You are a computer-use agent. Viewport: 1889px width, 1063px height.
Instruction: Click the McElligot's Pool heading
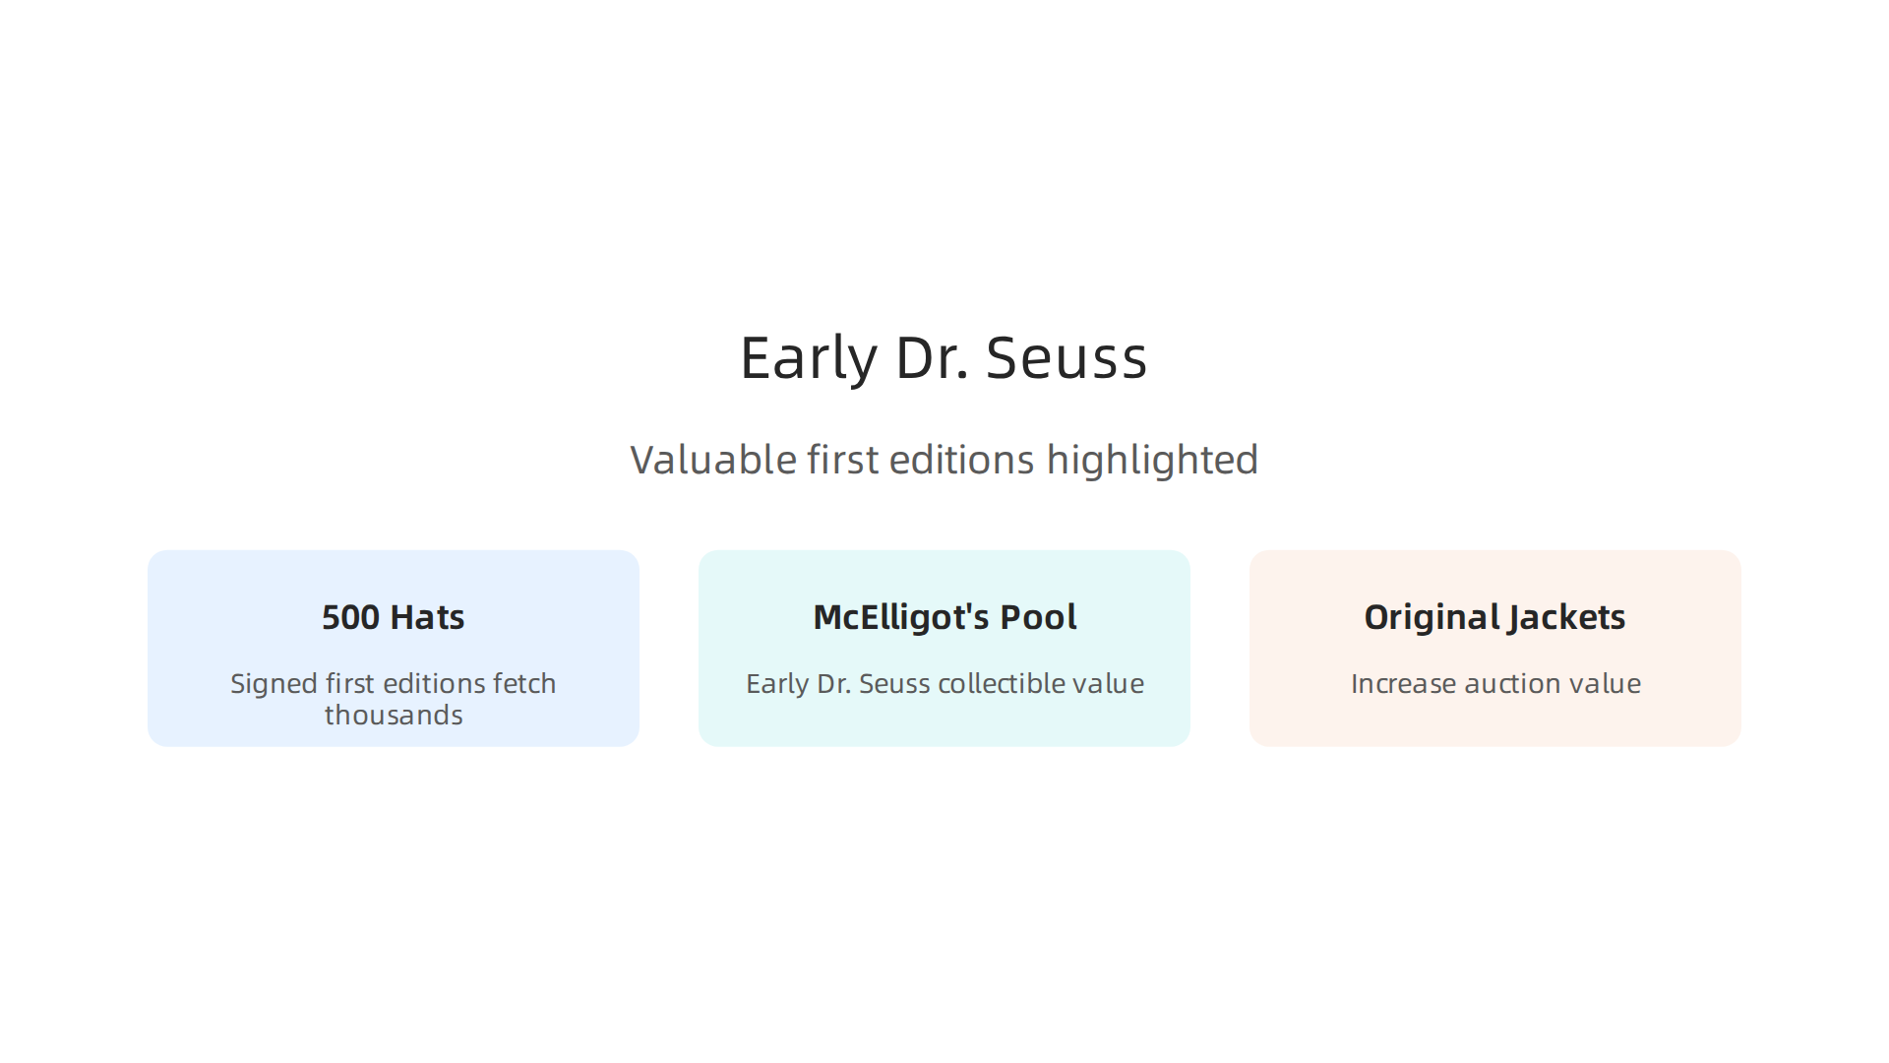[944, 617]
